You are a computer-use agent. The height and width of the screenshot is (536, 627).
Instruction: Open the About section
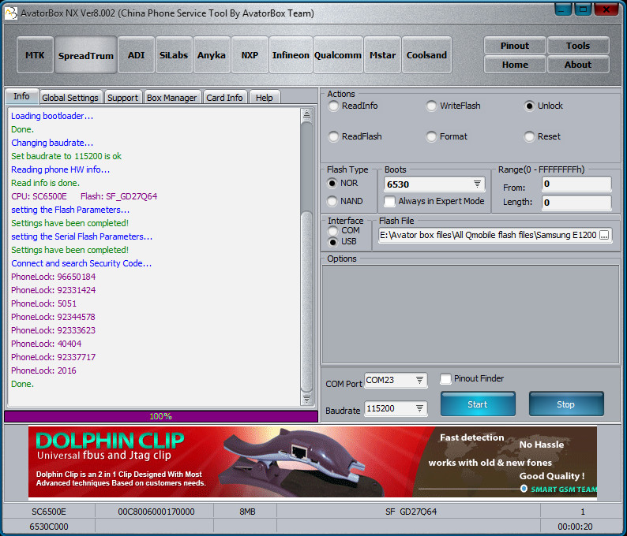(x=578, y=65)
